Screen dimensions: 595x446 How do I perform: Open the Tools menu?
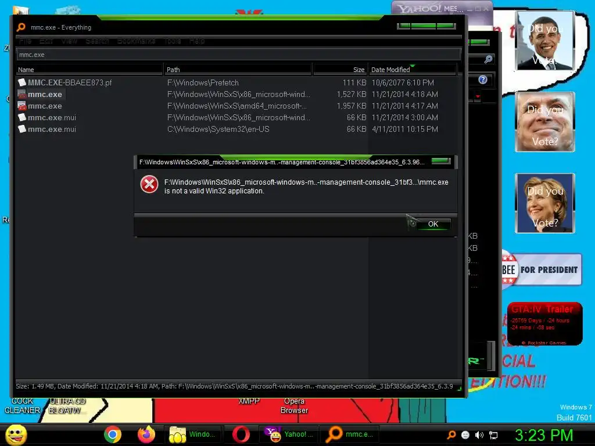coord(172,41)
